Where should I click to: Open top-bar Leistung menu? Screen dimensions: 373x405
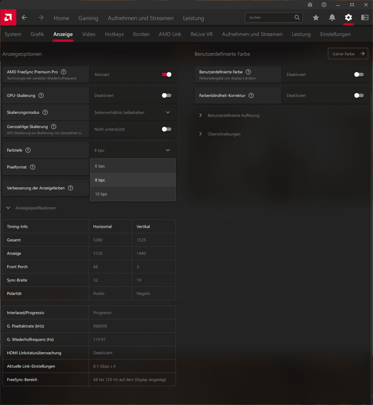(x=193, y=18)
